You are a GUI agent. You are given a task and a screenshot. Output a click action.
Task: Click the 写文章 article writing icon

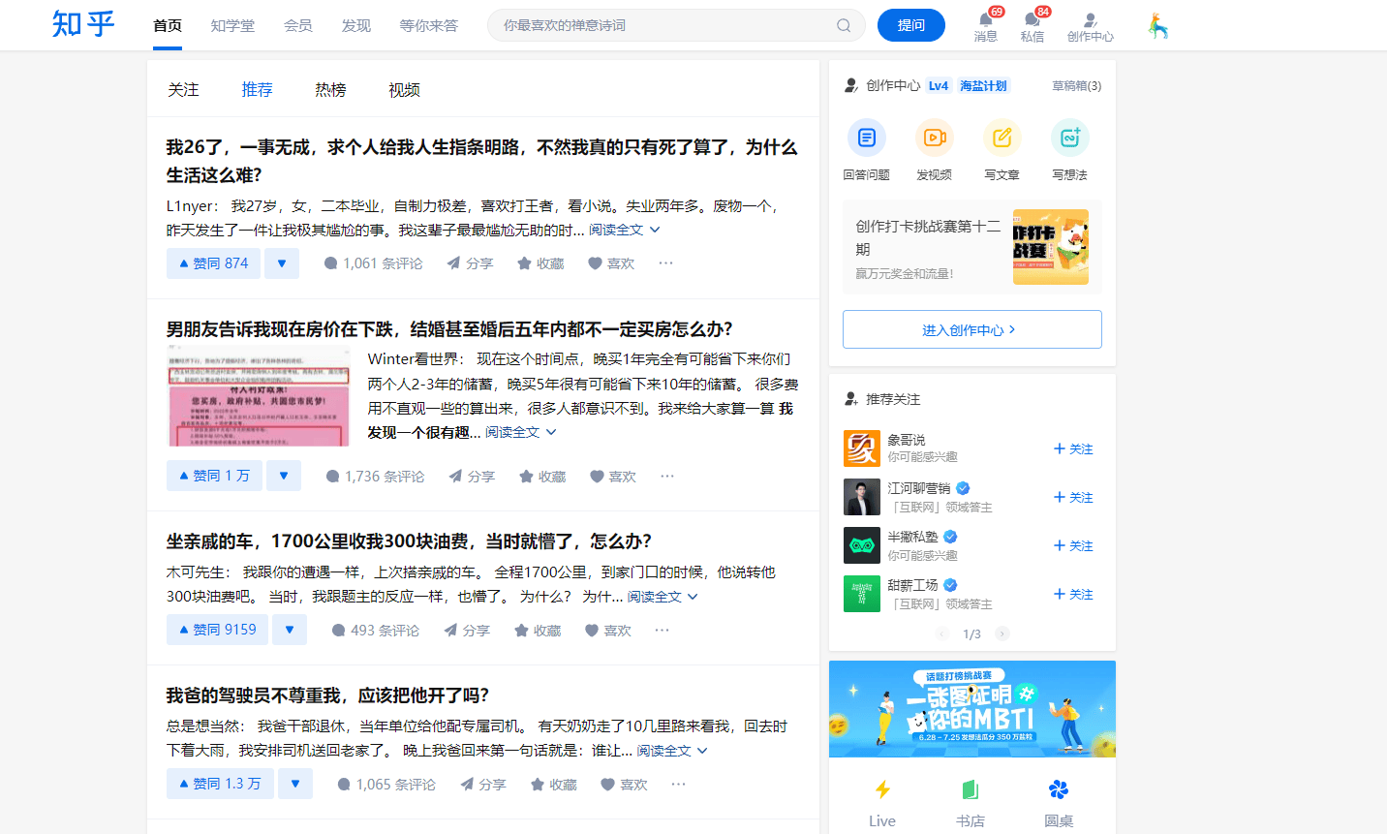[x=1002, y=138]
